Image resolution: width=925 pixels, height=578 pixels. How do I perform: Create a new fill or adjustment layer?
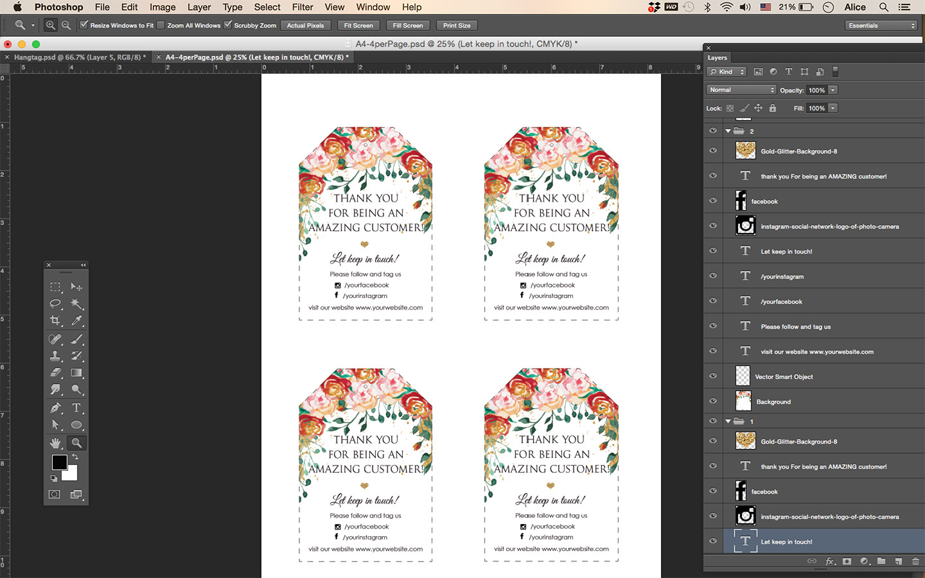click(x=865, y=561)
